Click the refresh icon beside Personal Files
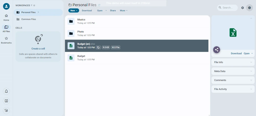This screenshot has height=116, width=256. click(99, 5)
